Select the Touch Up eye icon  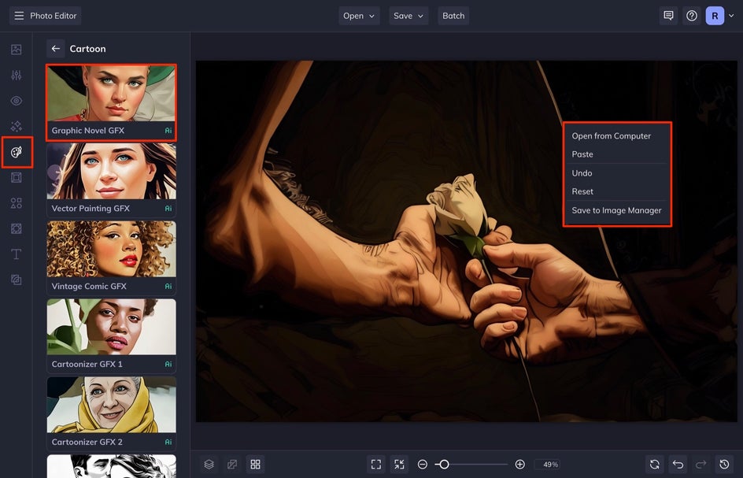click(16, 101)
